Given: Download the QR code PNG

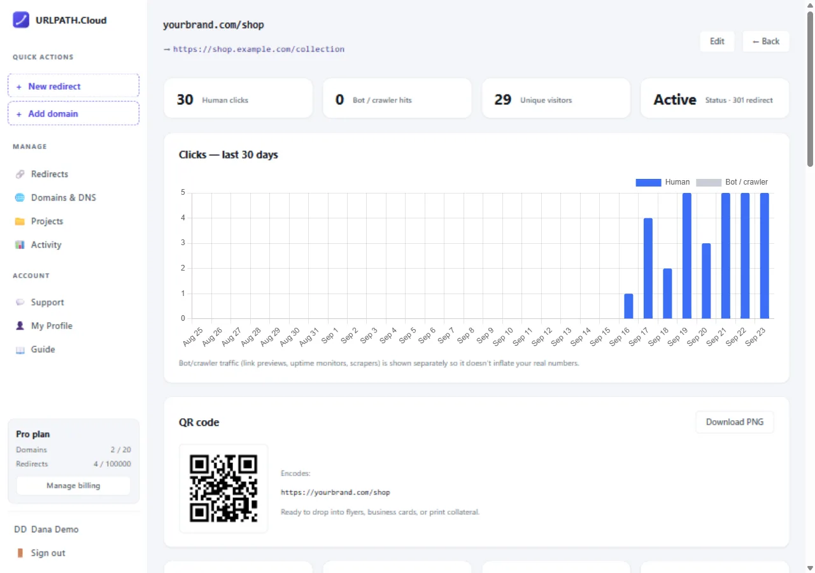Looking at the screenshot, I should 735,422.
